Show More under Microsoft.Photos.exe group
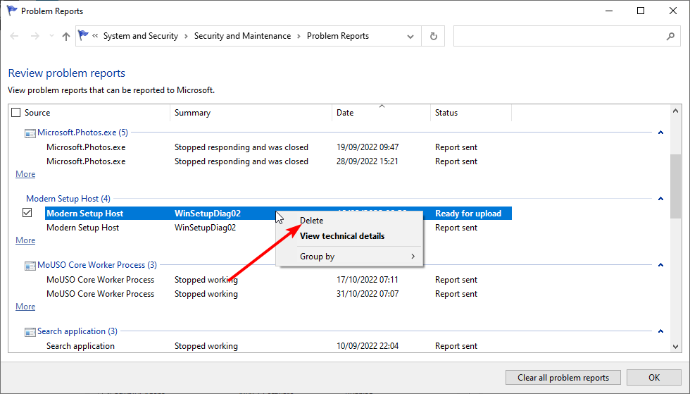The width and height of the screenshot is (690, 394). (x=25, y=174)
